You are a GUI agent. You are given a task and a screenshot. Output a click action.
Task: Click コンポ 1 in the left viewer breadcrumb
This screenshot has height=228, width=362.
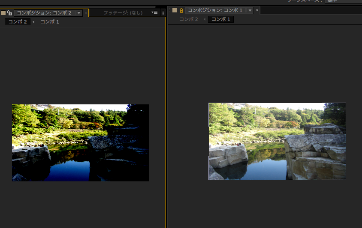point(50,22)
